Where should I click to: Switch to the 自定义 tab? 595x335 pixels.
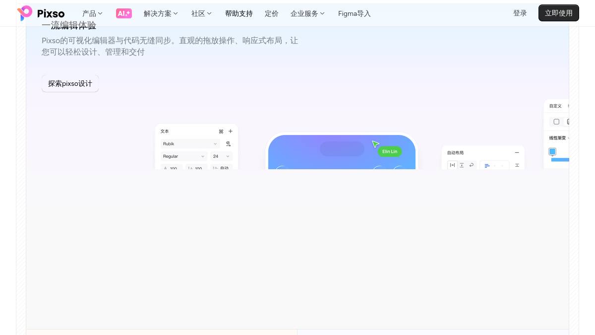tap(555, 106)
